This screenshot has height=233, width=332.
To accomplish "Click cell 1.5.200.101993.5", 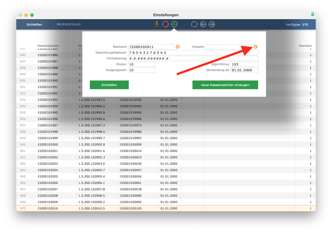I will [92, 100].
